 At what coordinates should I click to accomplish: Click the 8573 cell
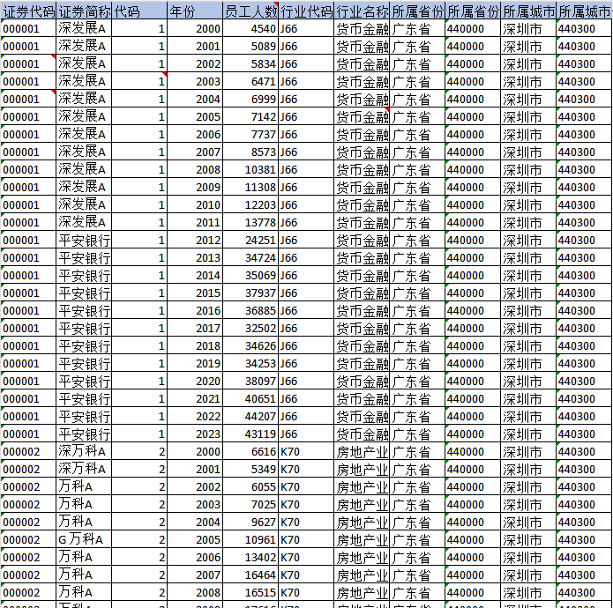[250, 152]
